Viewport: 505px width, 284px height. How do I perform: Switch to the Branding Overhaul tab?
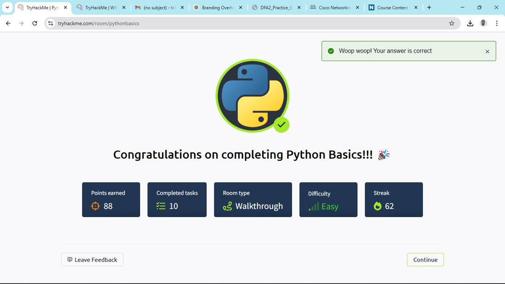point(218,8)
